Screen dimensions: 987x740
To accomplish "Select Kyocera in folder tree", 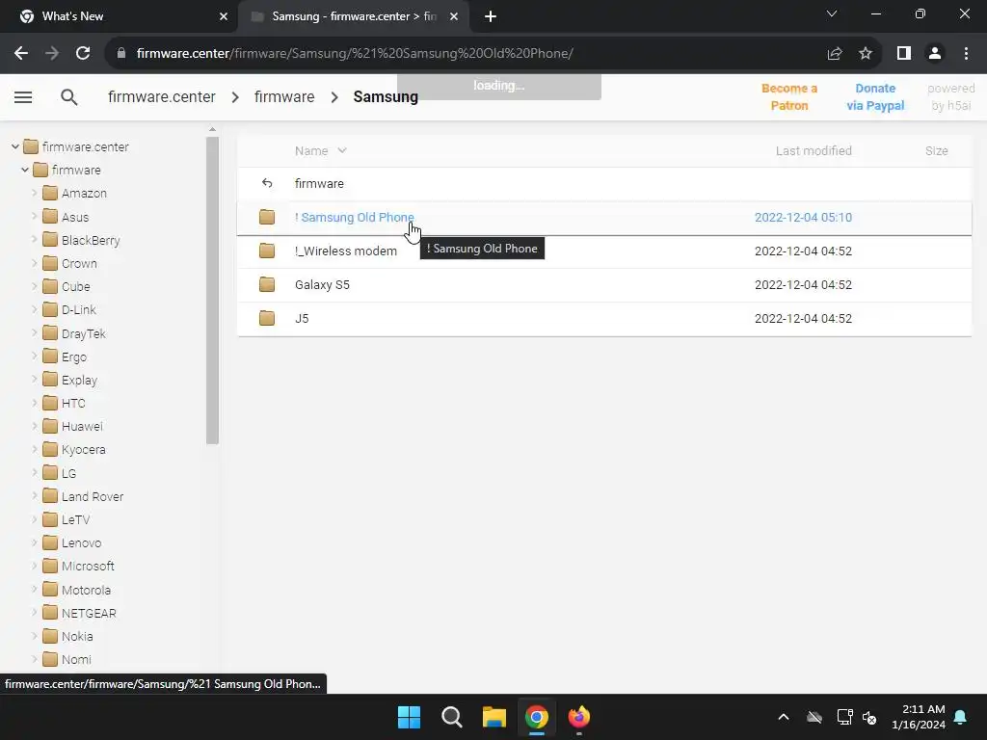I will (x=83, y=449).
